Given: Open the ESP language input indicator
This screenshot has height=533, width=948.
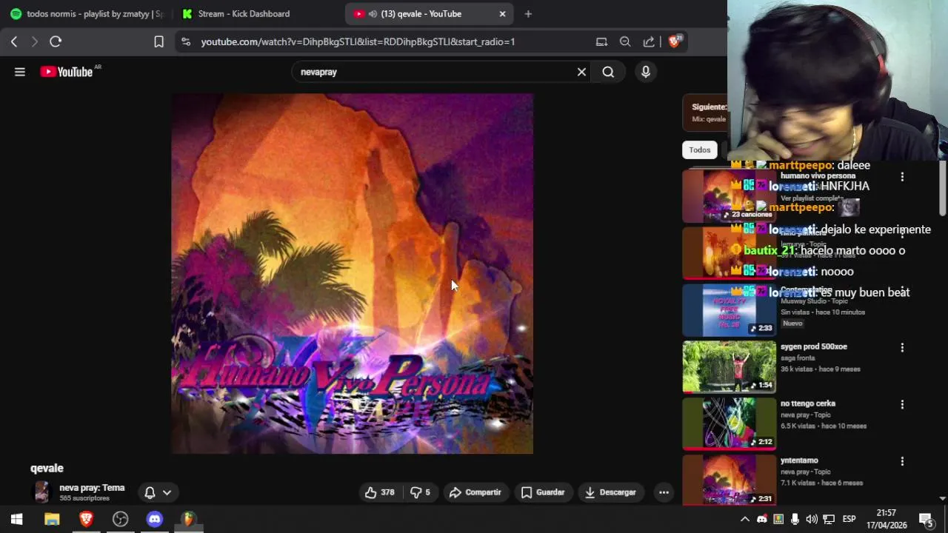Looking at the screenshot, I should point(849,519).
